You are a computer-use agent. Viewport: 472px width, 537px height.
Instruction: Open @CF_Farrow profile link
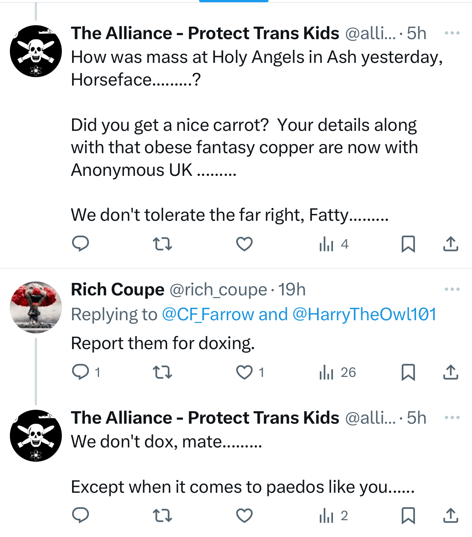click(207, 314)
